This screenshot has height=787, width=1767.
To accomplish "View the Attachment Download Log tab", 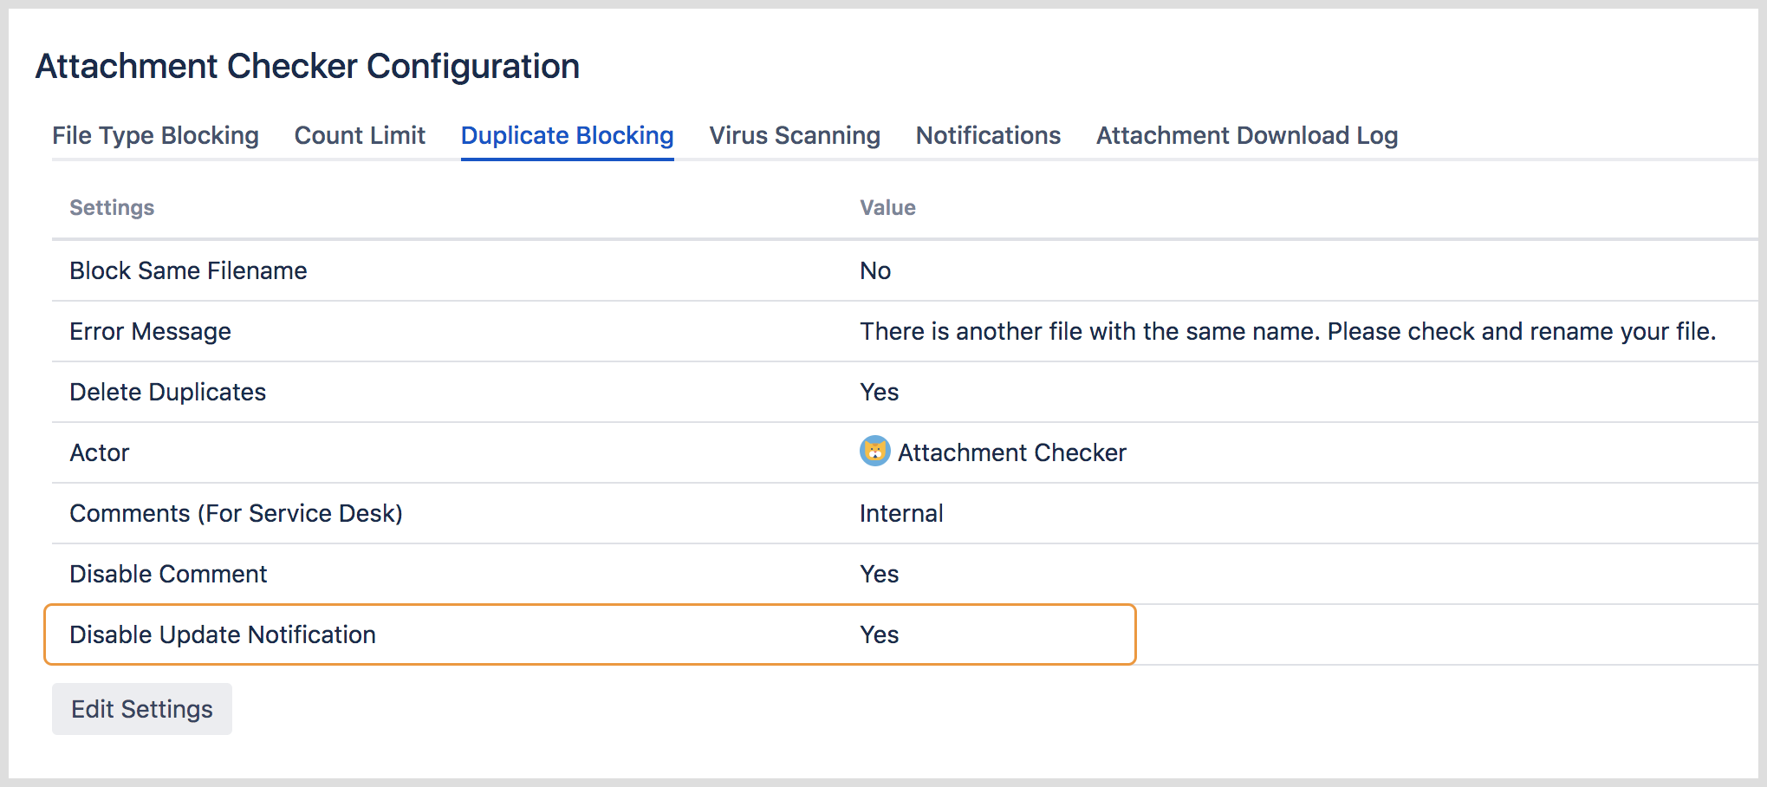I will tap(1246, 135).
